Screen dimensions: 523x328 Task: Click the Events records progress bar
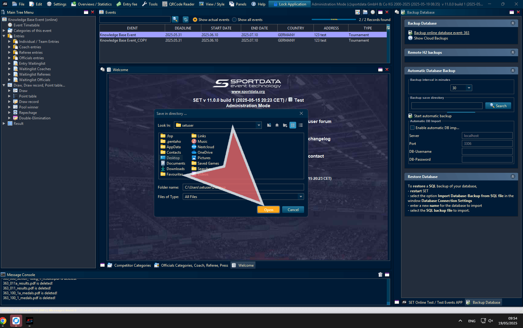point(334,19)
